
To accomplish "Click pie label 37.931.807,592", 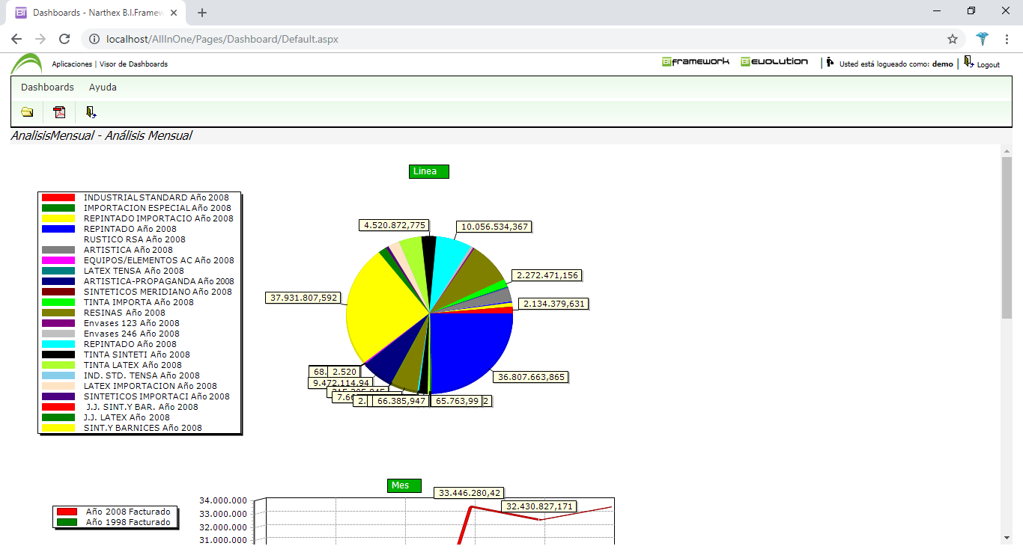I will 303,298.
